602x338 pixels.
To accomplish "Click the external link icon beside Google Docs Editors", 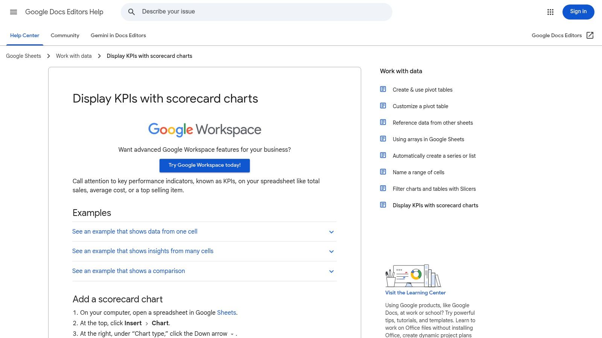I will pyautogui.click(x=590, y=35).
